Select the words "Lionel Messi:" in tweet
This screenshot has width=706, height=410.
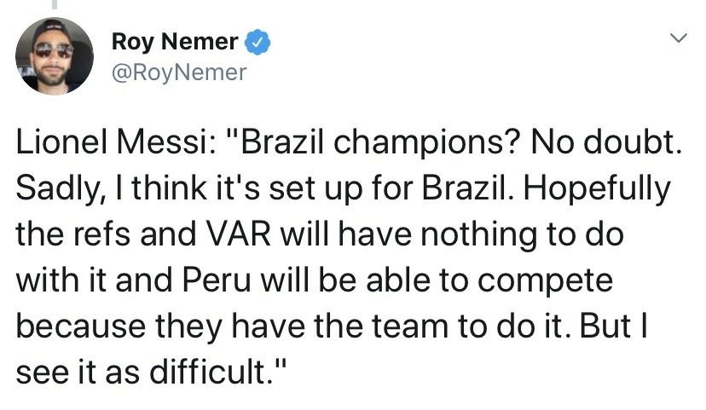point(115,141)
